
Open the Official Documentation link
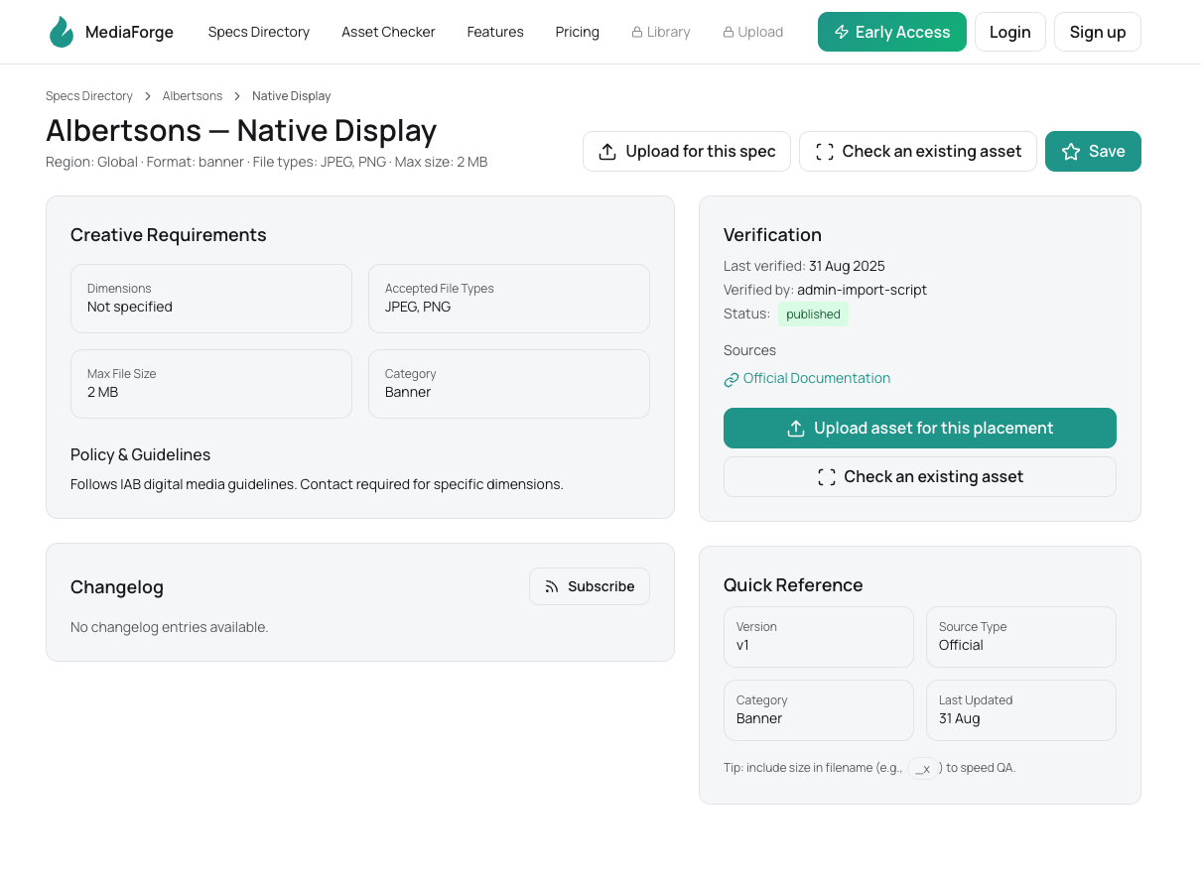pos(816,378)
